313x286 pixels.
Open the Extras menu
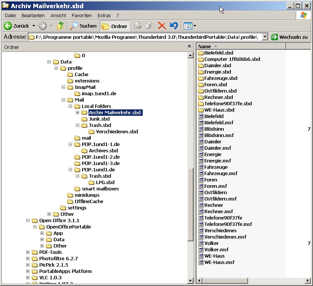click(104, 15)
